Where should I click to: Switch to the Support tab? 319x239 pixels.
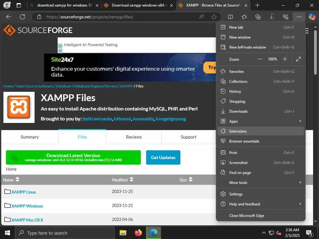click(x=188, y=137)
